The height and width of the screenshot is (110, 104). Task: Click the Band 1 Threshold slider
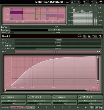click(58, 46)
